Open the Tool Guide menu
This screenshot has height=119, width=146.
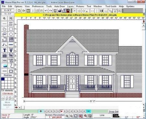click(x=111, y=6)
